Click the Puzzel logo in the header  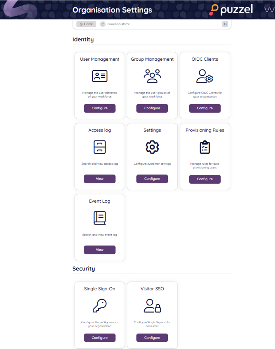[x=231, y=10]
